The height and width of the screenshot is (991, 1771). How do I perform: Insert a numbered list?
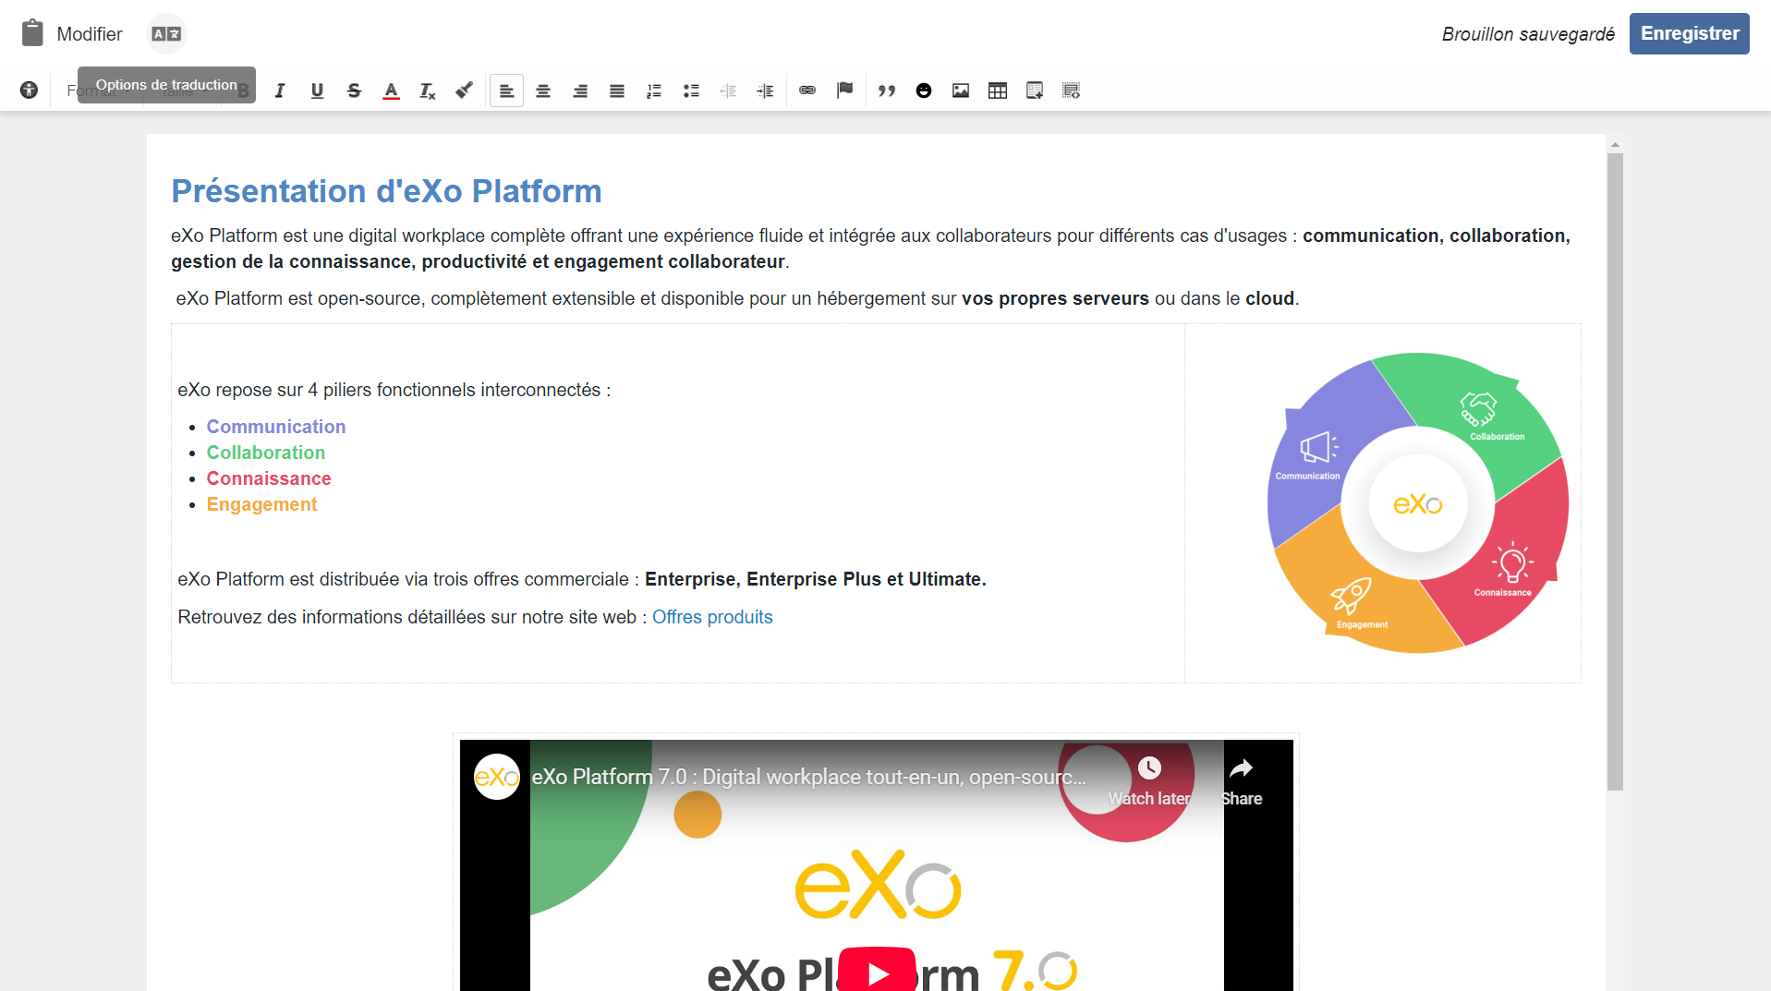point(654,91)
